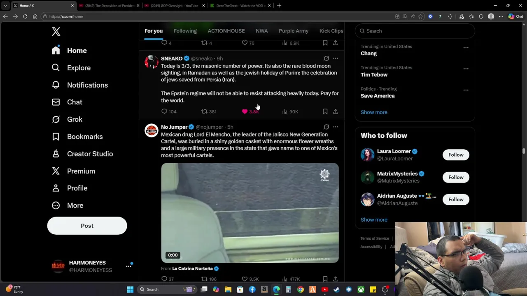Show more trending topics
Viewport: 527px width, 296px height.
click(374, 112)
